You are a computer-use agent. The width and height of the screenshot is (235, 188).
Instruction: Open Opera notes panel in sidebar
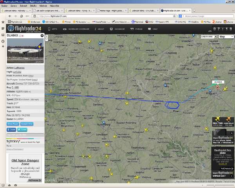coord(3,29)
